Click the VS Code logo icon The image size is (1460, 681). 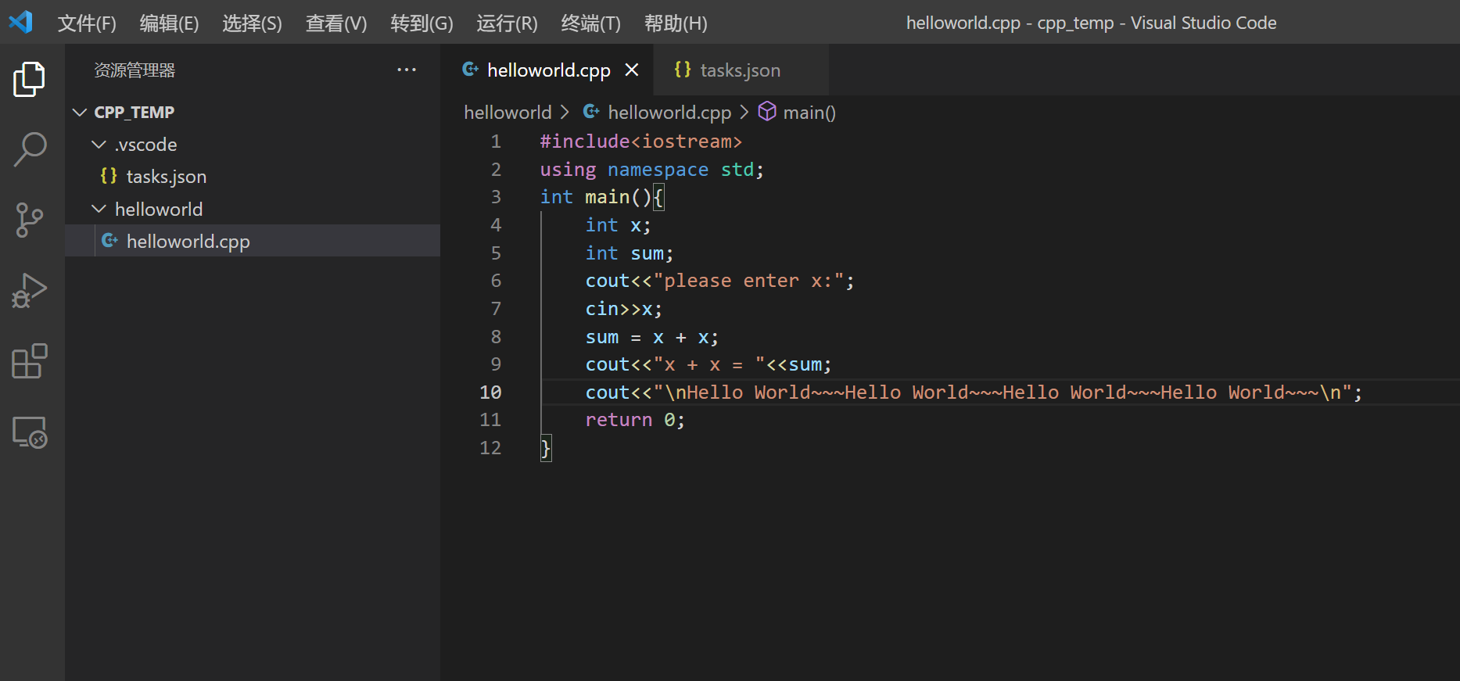(x=21, y=22)
